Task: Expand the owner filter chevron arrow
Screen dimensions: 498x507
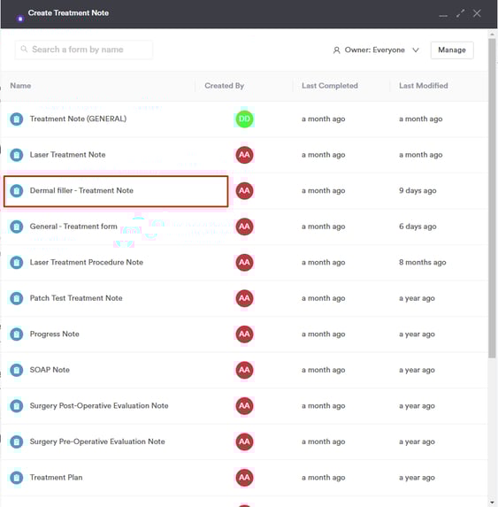Action: [416, 50]
